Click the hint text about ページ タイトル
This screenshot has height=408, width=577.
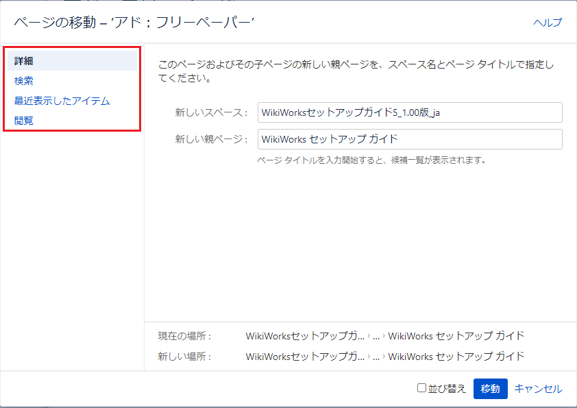[x=371, y=160]
